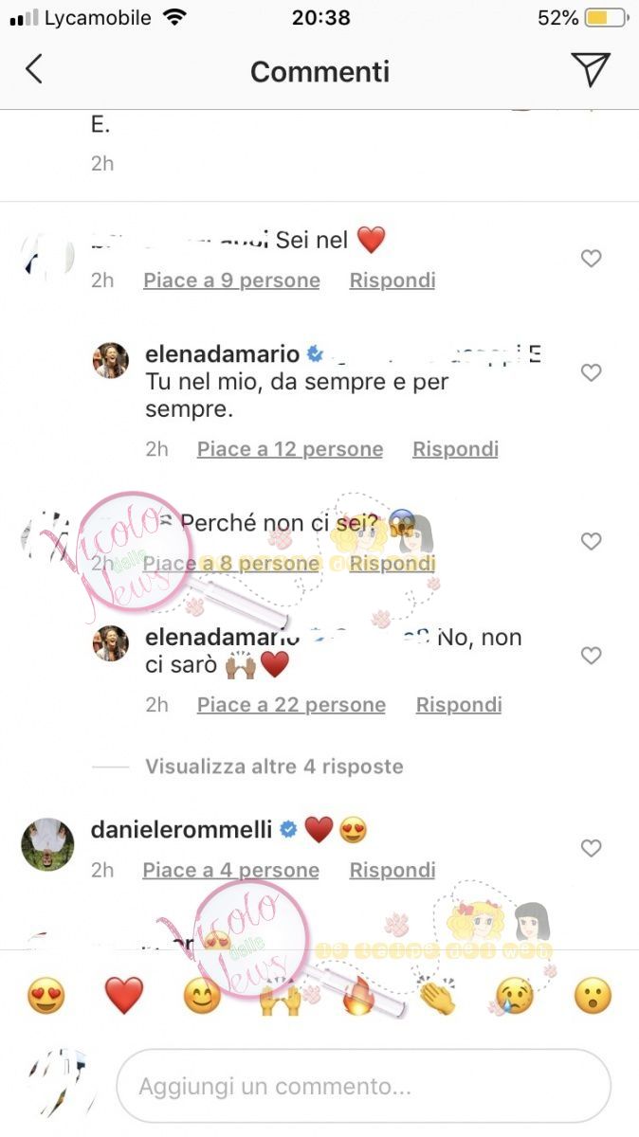Screen dimensions: 639x1137
Task: Like the 'Tu nel mio, da sempre' reply
Action: [x=591, y=372]
